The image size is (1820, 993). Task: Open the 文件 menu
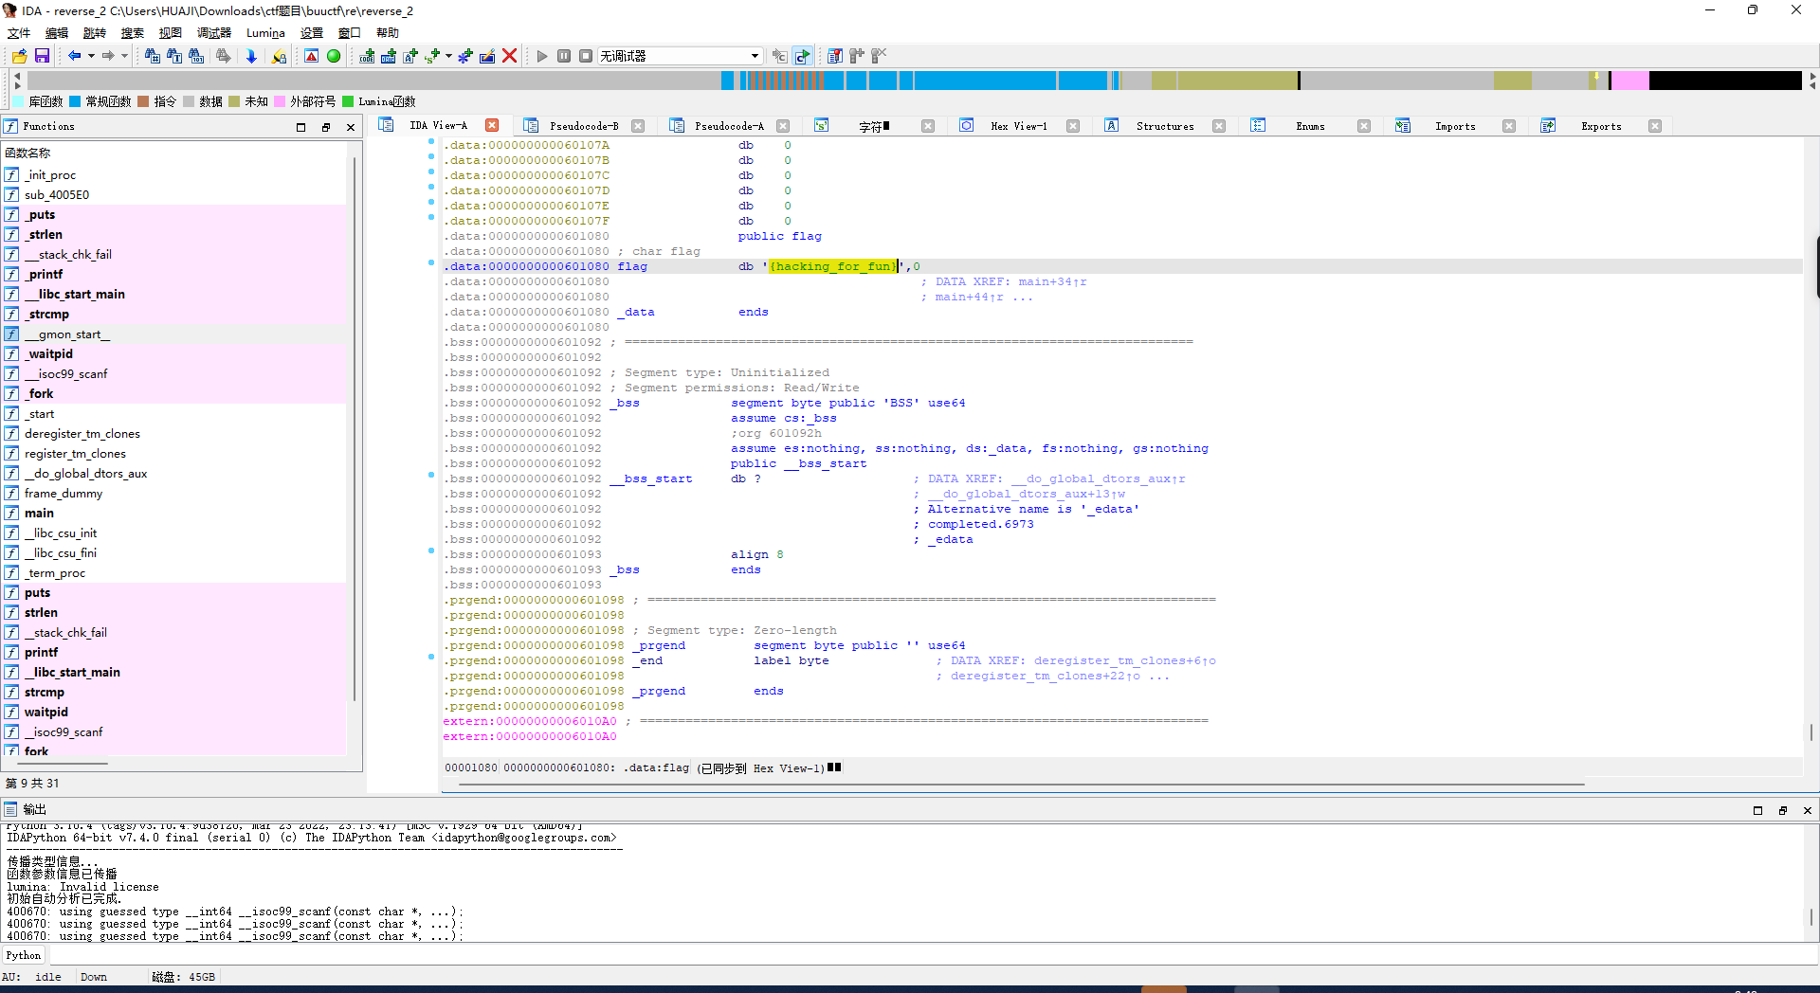(19, 33)
